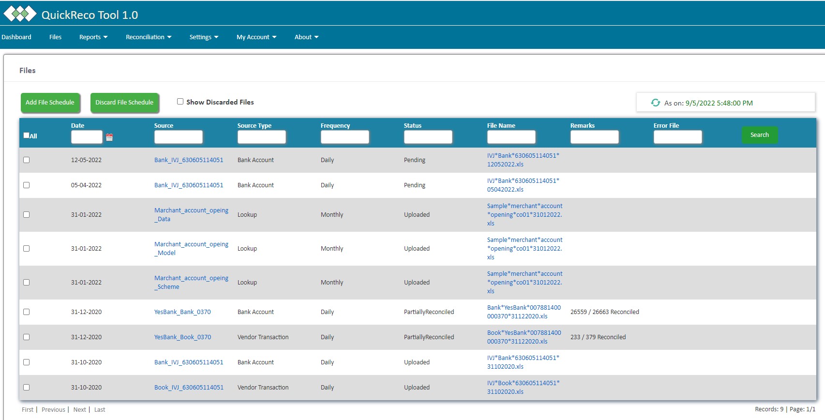This screenshot has width=825, height=420.
Task: Expand the My Account dropdown menu
Action: click(256, 37)
